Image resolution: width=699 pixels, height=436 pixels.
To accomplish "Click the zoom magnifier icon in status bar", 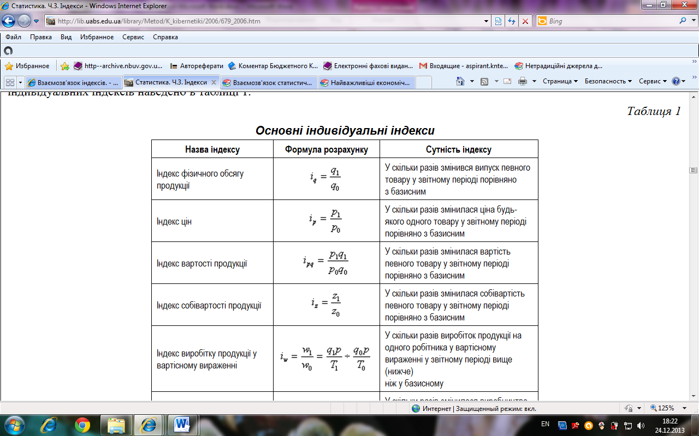I will coord(654,408).
